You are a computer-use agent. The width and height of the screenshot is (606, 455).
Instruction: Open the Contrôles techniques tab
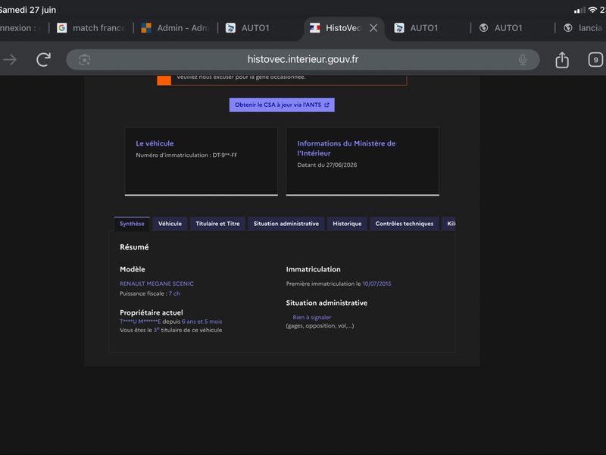click(405, 224)
